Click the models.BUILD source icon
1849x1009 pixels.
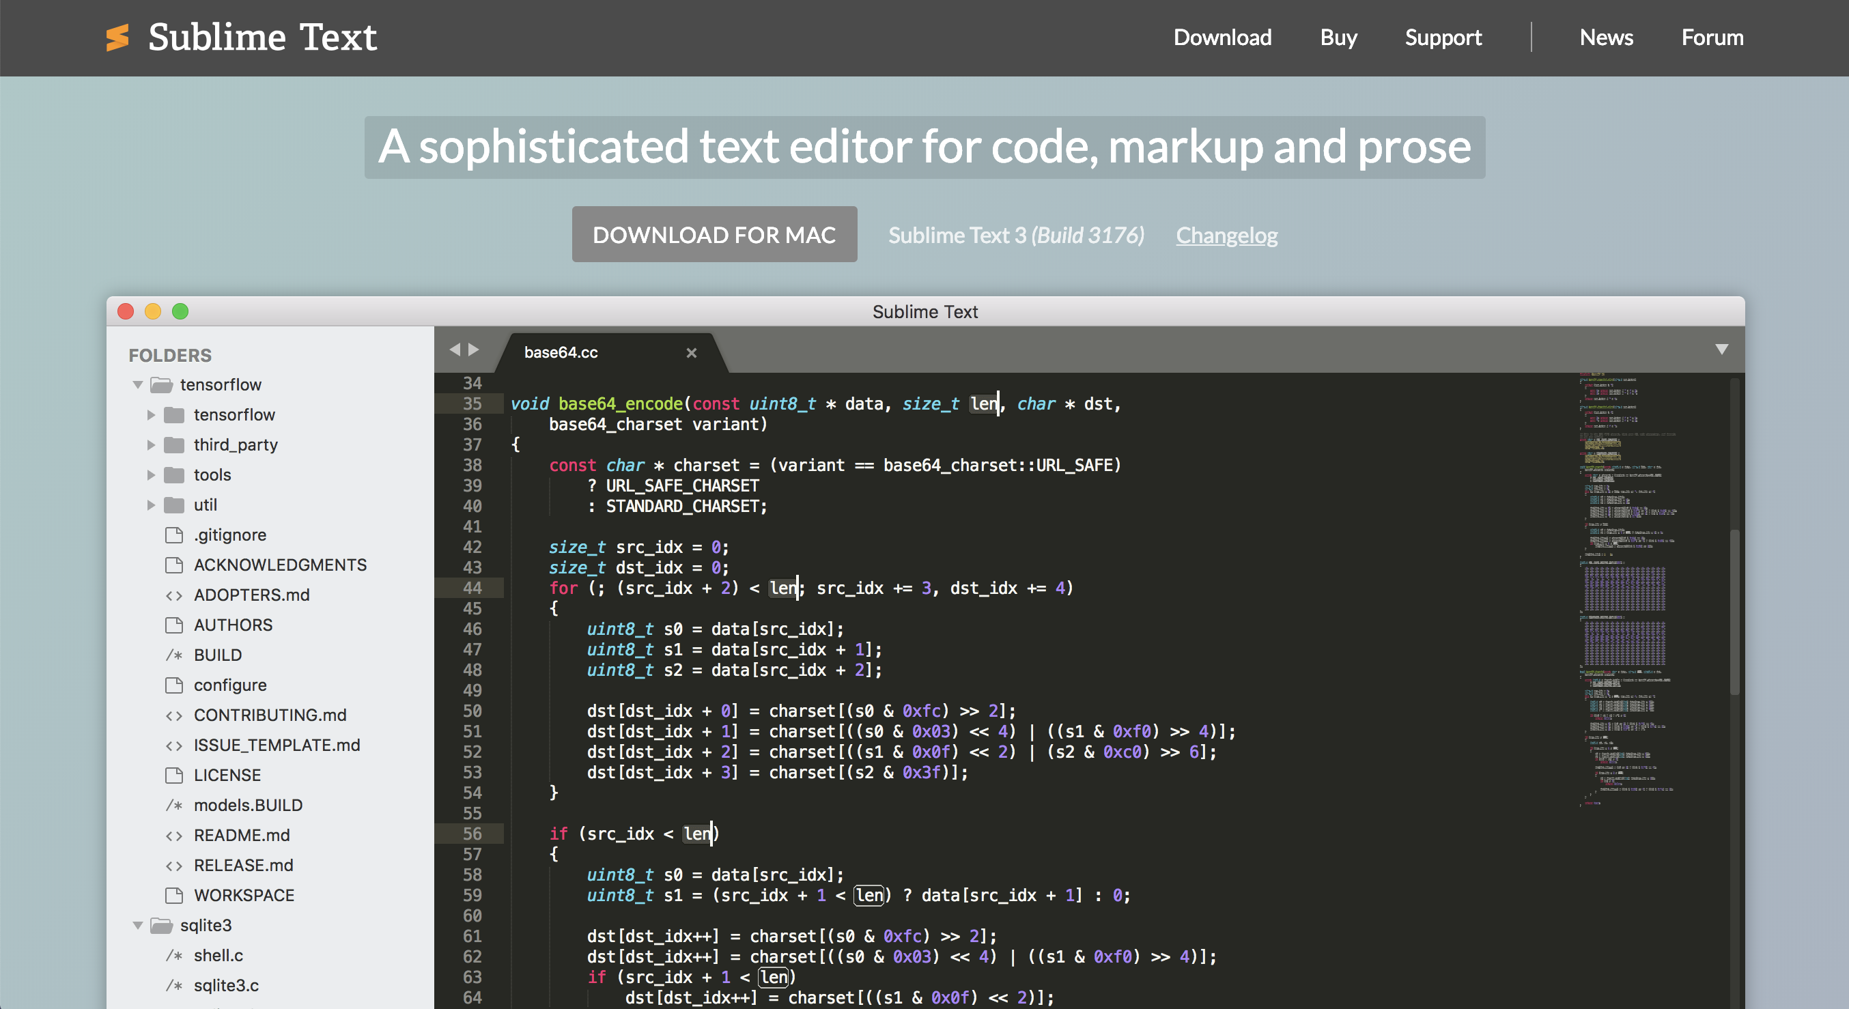[x=173, y=805]
